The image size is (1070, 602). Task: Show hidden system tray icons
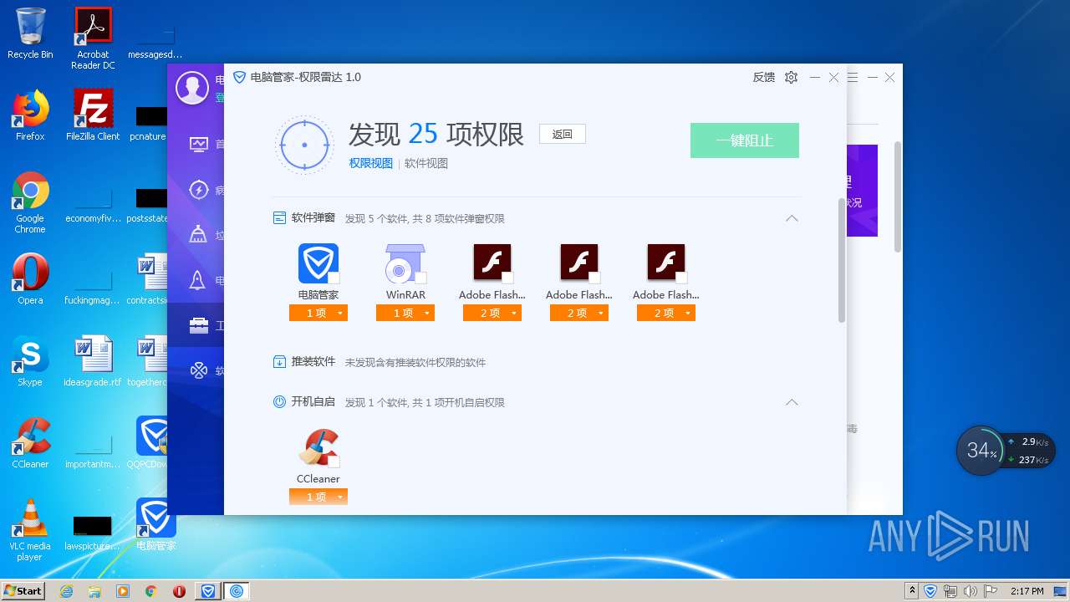point(912,591)
